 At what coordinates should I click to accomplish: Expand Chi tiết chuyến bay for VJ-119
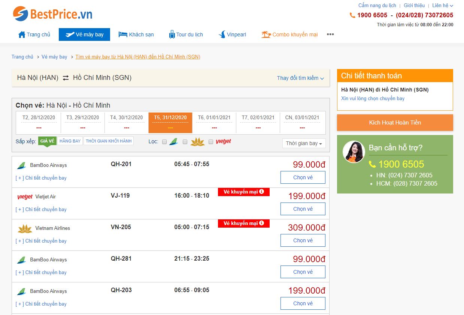click(x=41, y=210)
